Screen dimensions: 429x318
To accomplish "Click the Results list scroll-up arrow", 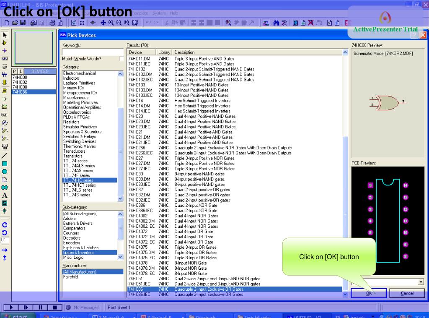I will [345, 52].
